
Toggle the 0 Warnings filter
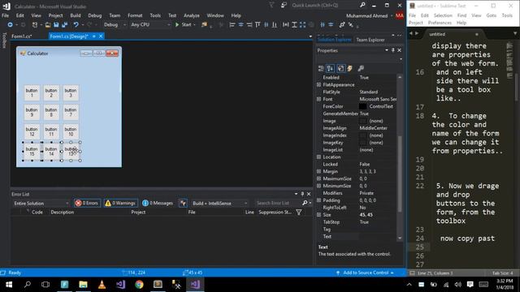(x=120, y=204)
